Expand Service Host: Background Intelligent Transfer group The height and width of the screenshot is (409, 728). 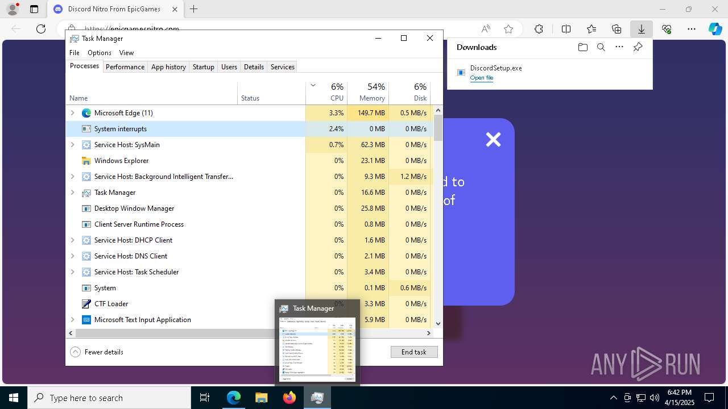point(72,177)
